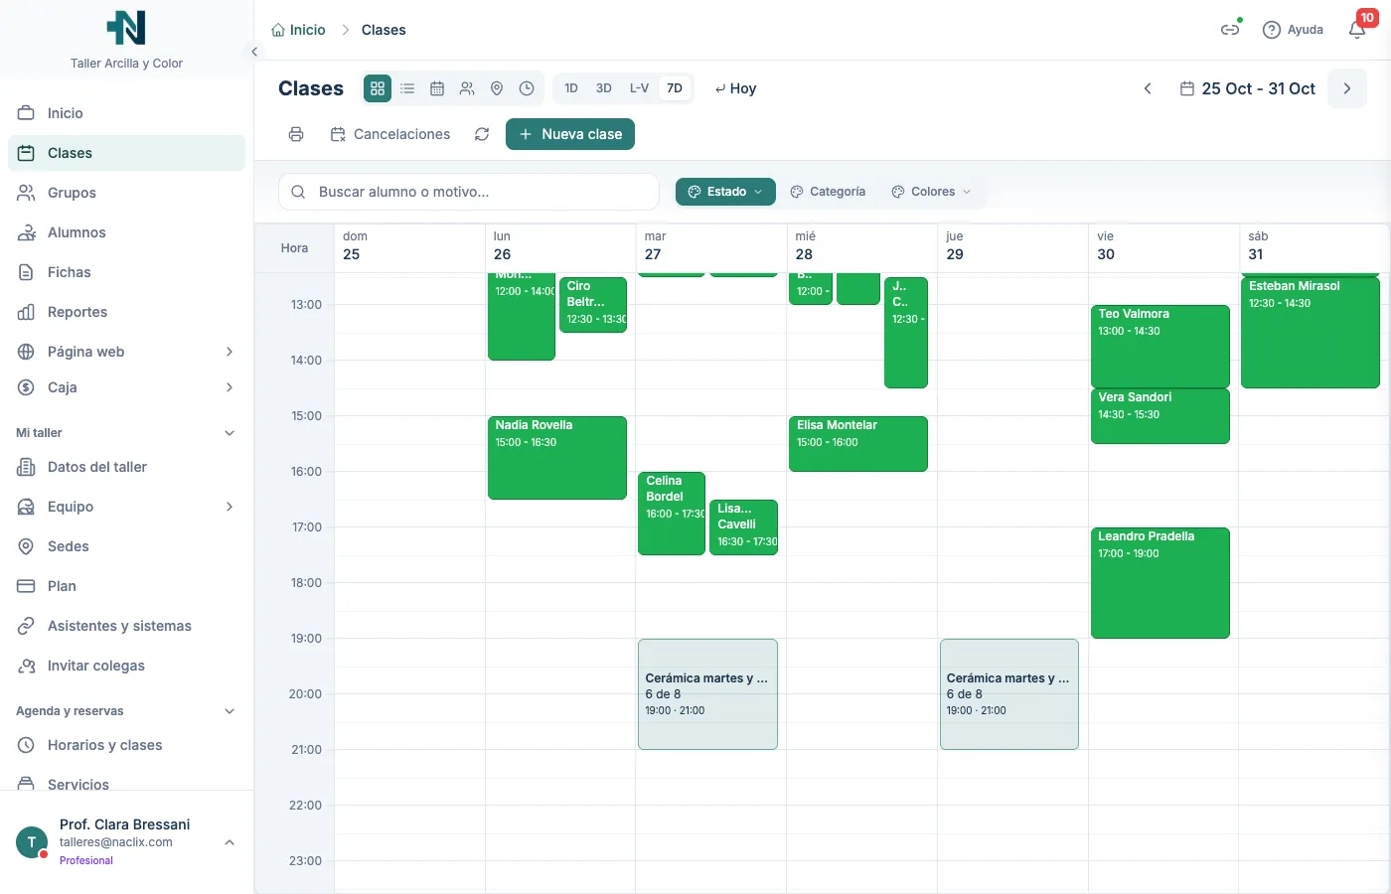
Task: Open the month calendar view icon
Action: click(x=437, y=88)
